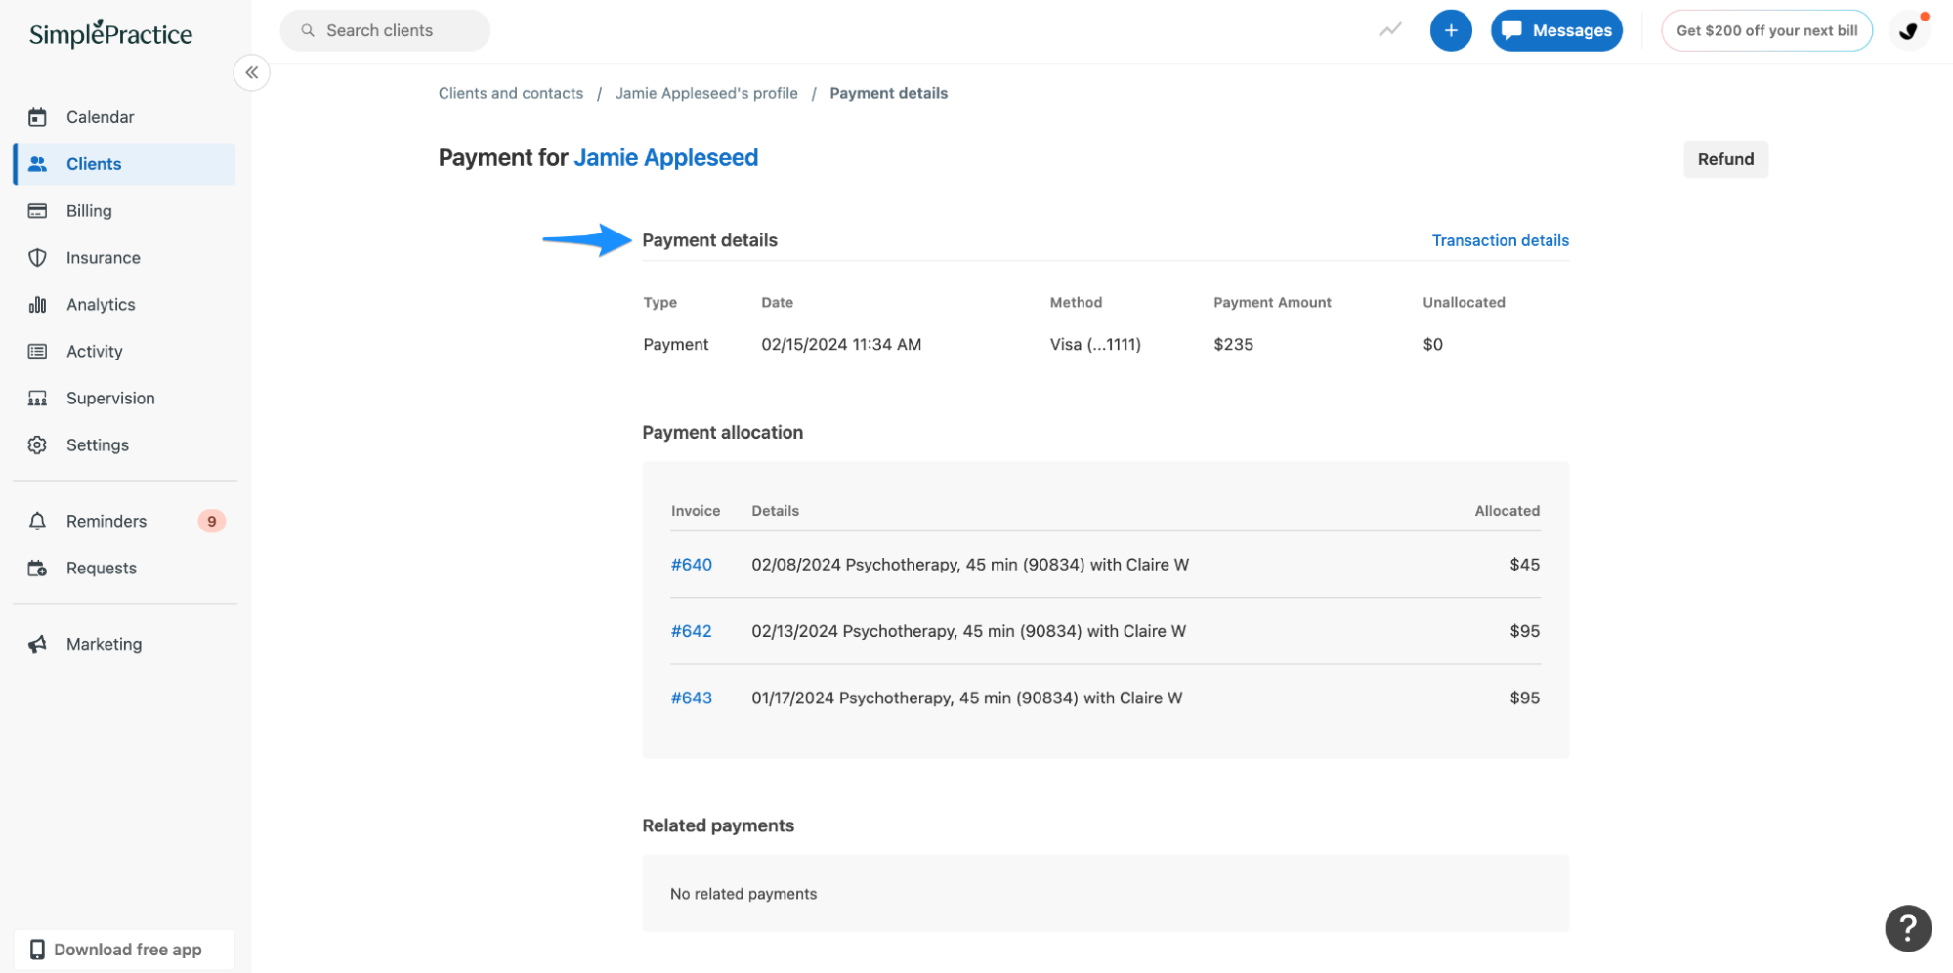Click the phone icon for free app
This screenshot has width=1953, height=973.
tap(37, 950)
